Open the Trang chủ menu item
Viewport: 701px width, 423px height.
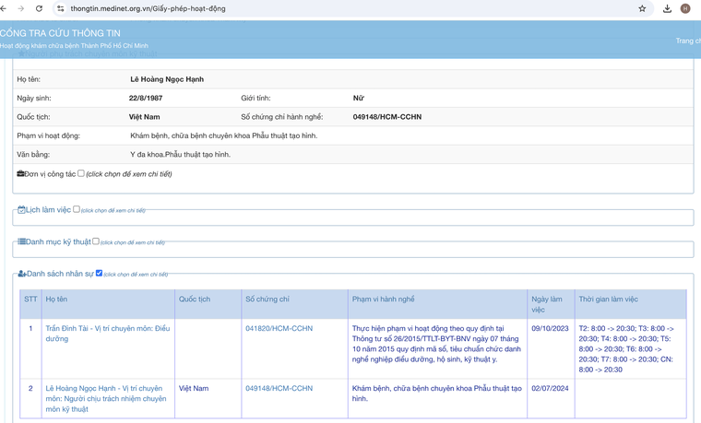687,41
